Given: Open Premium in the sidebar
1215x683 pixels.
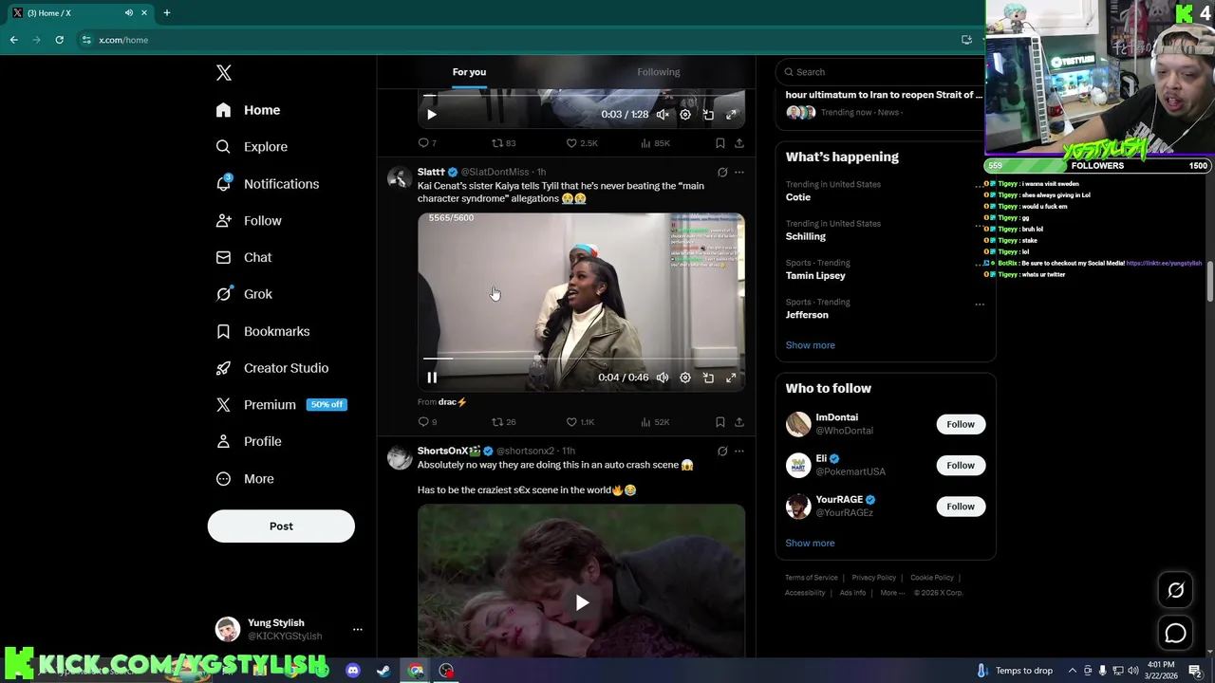Looking at the screenshot, I should click(281, 405).
